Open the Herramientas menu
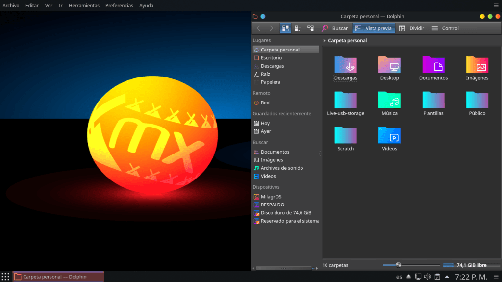Viewport: 502px width, 282px height. 84,6
